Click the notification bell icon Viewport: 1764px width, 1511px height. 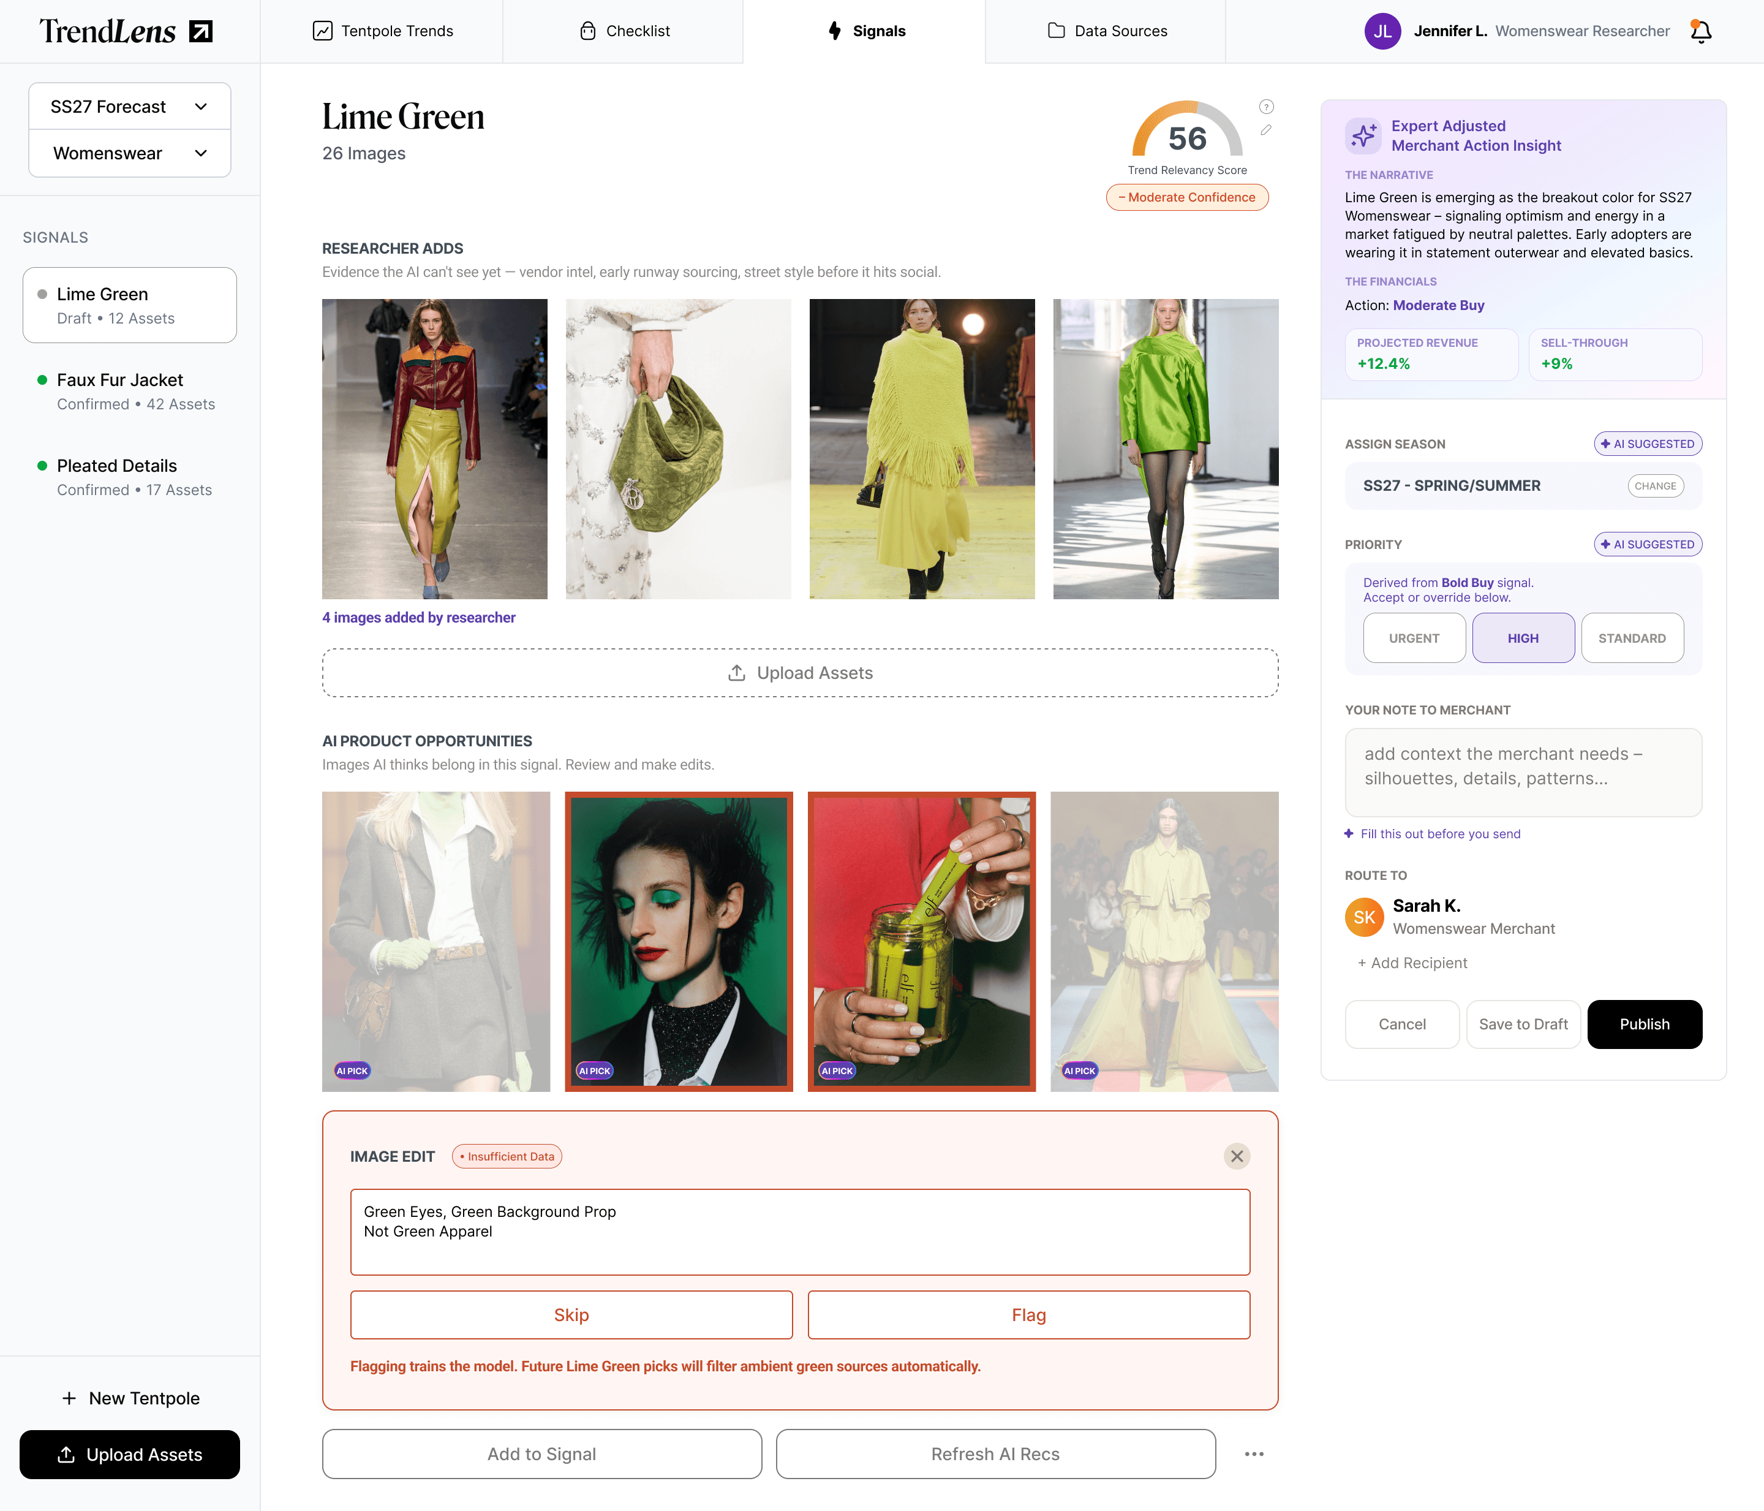pyautogui.click(x=1700, y=31)
